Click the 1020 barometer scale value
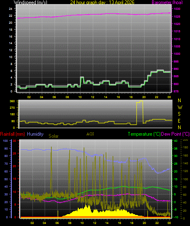This screenshot has height=226, width=190. 177,24
